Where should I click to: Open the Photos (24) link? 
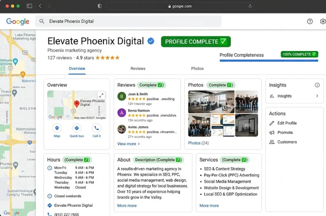198,143
